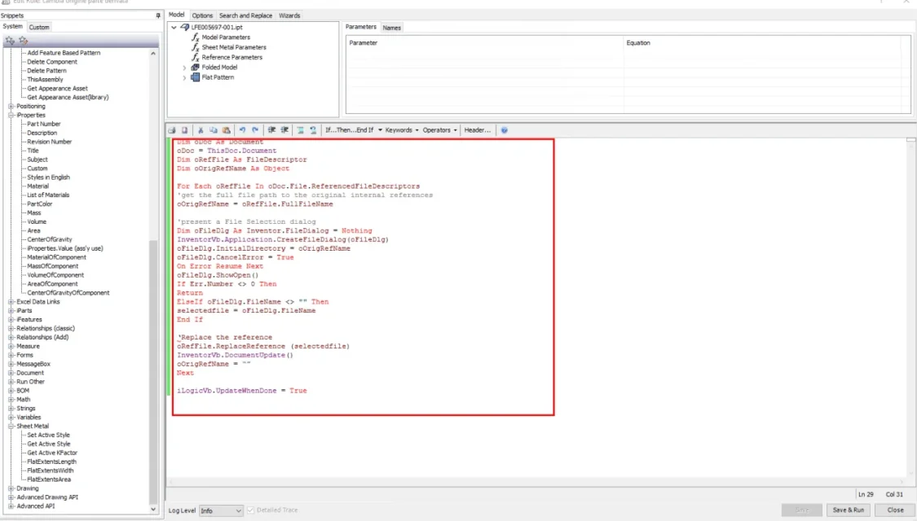
Task: Select the Revision Number snippet
Action: [49, 142]
